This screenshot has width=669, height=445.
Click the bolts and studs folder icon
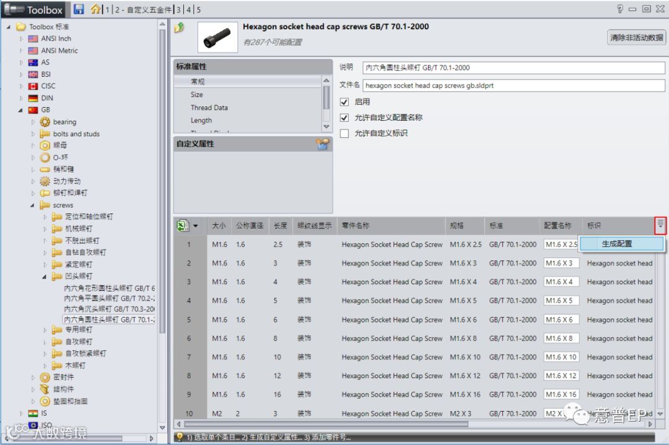45,134
